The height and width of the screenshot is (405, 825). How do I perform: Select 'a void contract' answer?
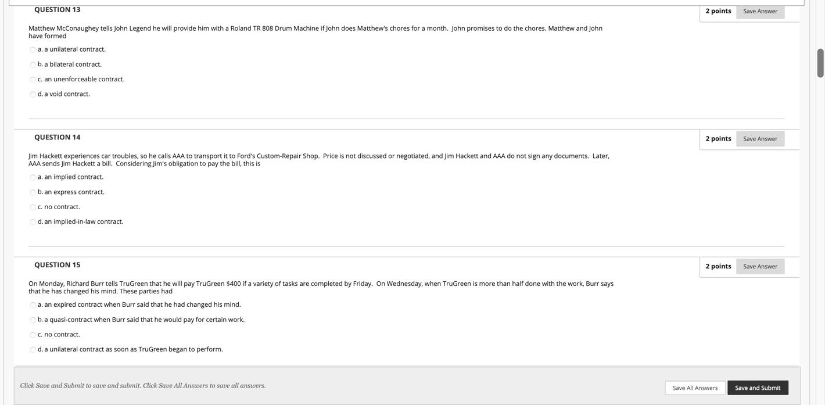pyautogui.click(x=33, y=94)
